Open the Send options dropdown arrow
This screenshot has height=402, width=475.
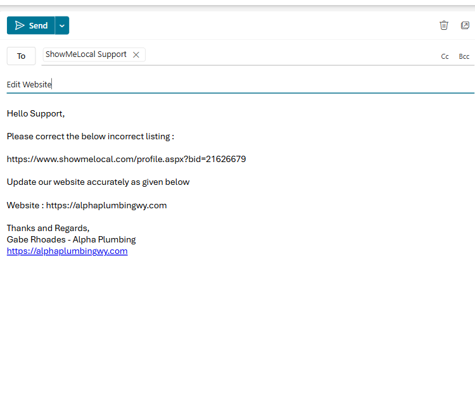point(62,25)
